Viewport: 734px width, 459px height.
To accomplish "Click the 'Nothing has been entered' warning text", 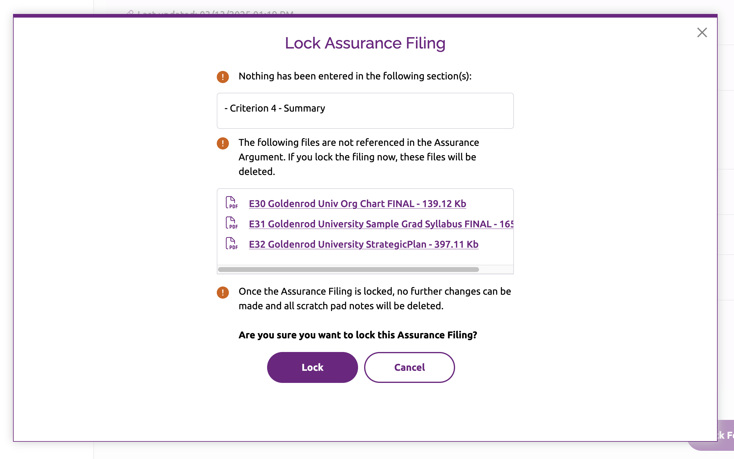I will (x=355, y=76).
